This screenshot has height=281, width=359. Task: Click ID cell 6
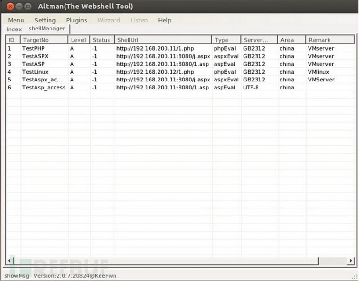[x=9, y=88]
